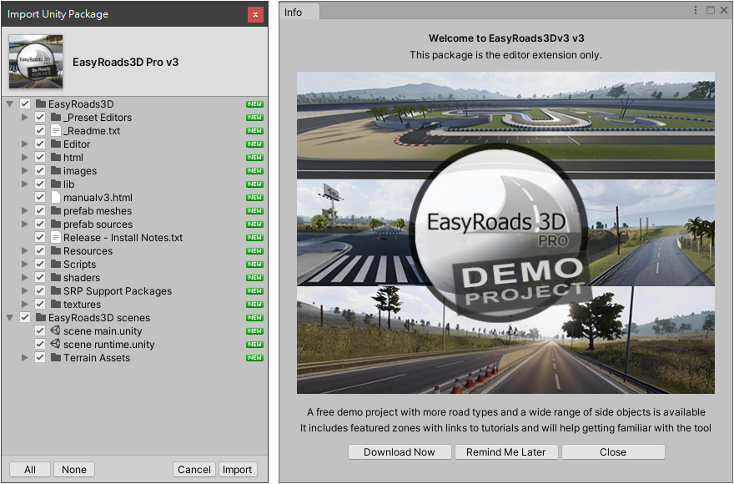Viewport: 734px width, 484px height.
Task: Select the SRP Support Packages tree item
Action: (x=117, y=291)
